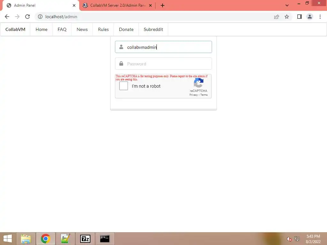Focus the username field containing collabvmadmin
Image resolution: width=327 pixels, height=245 pixels.
click(x=163, y=47)
